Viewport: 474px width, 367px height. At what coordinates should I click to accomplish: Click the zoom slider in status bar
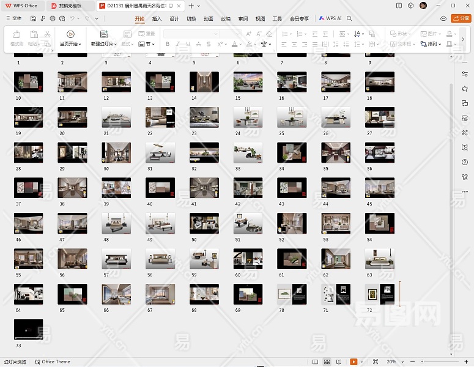coord(439,362)
